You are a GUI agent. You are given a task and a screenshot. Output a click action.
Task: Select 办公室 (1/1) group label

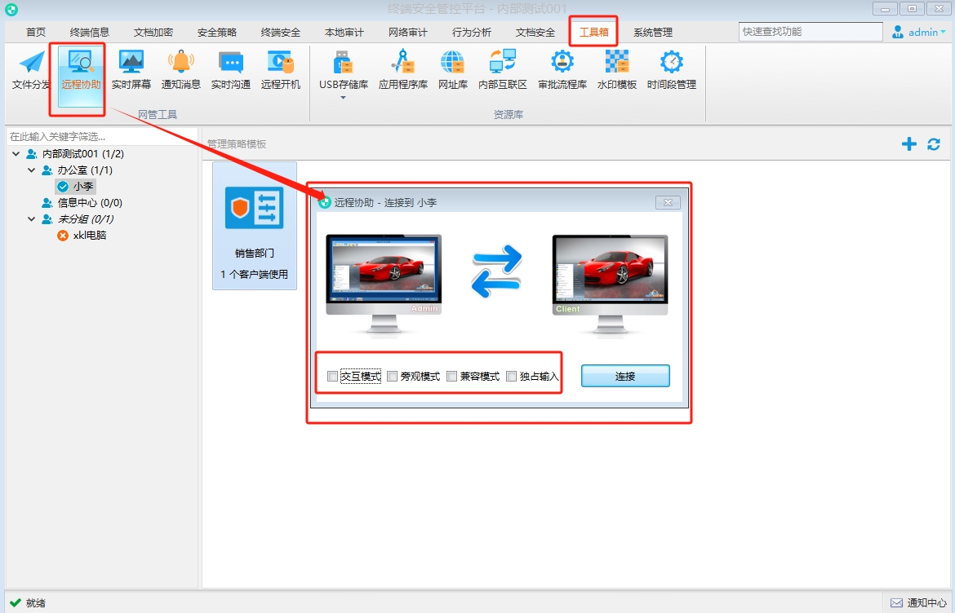[x=85, y=170]
